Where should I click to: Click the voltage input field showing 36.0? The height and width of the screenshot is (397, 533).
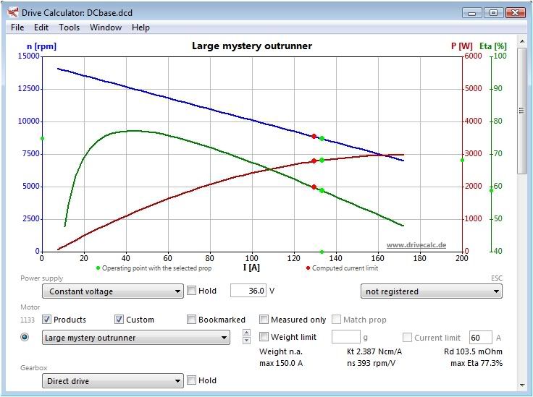[248, 291]
